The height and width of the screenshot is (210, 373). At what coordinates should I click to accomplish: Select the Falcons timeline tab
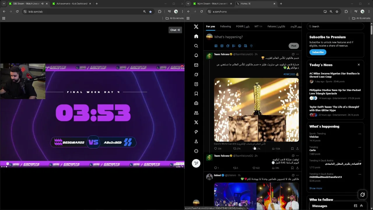tap(276, 27)
